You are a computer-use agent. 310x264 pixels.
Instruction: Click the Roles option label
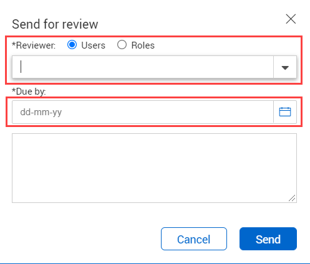(x=143, y=45)
